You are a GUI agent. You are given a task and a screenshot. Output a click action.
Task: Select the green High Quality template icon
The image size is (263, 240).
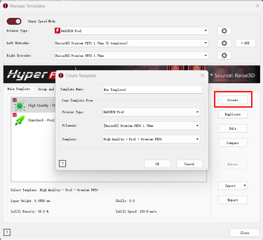click(x=20, y=106)
